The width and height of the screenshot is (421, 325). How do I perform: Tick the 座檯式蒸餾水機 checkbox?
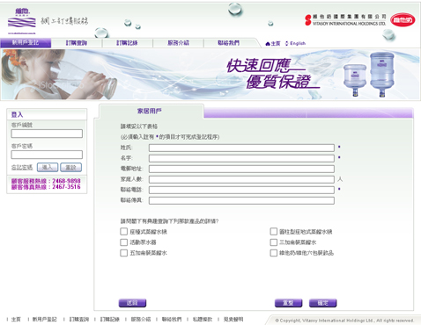click(123, 232)
